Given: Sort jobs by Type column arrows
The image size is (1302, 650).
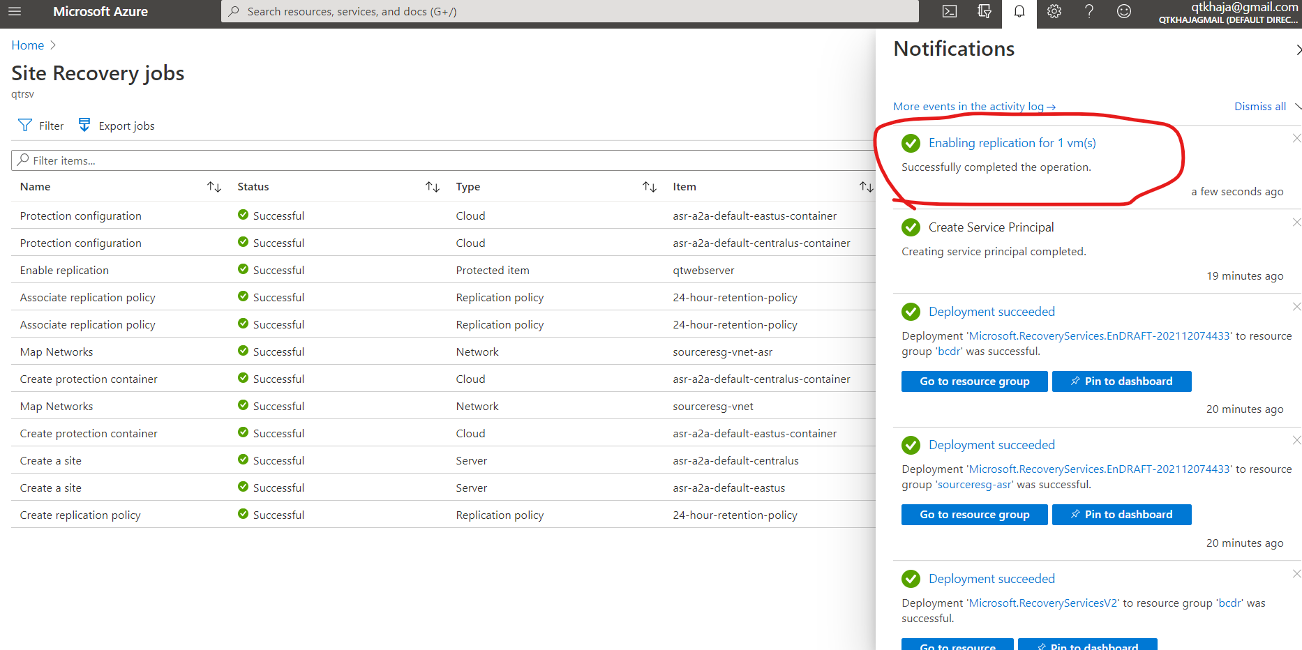Looking at the screenshot, I should [x=650, y=187].
